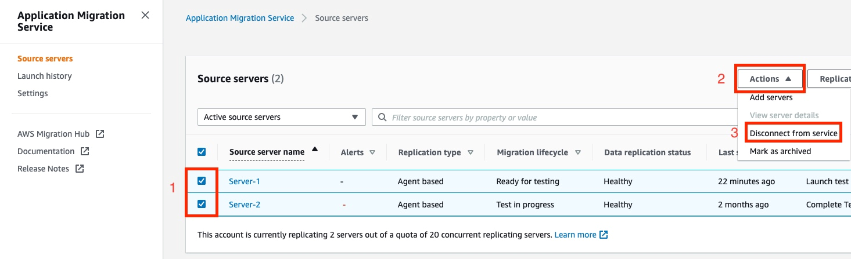Click the filter source servers search field
This screenshot has width=851, height=259.
552,118
